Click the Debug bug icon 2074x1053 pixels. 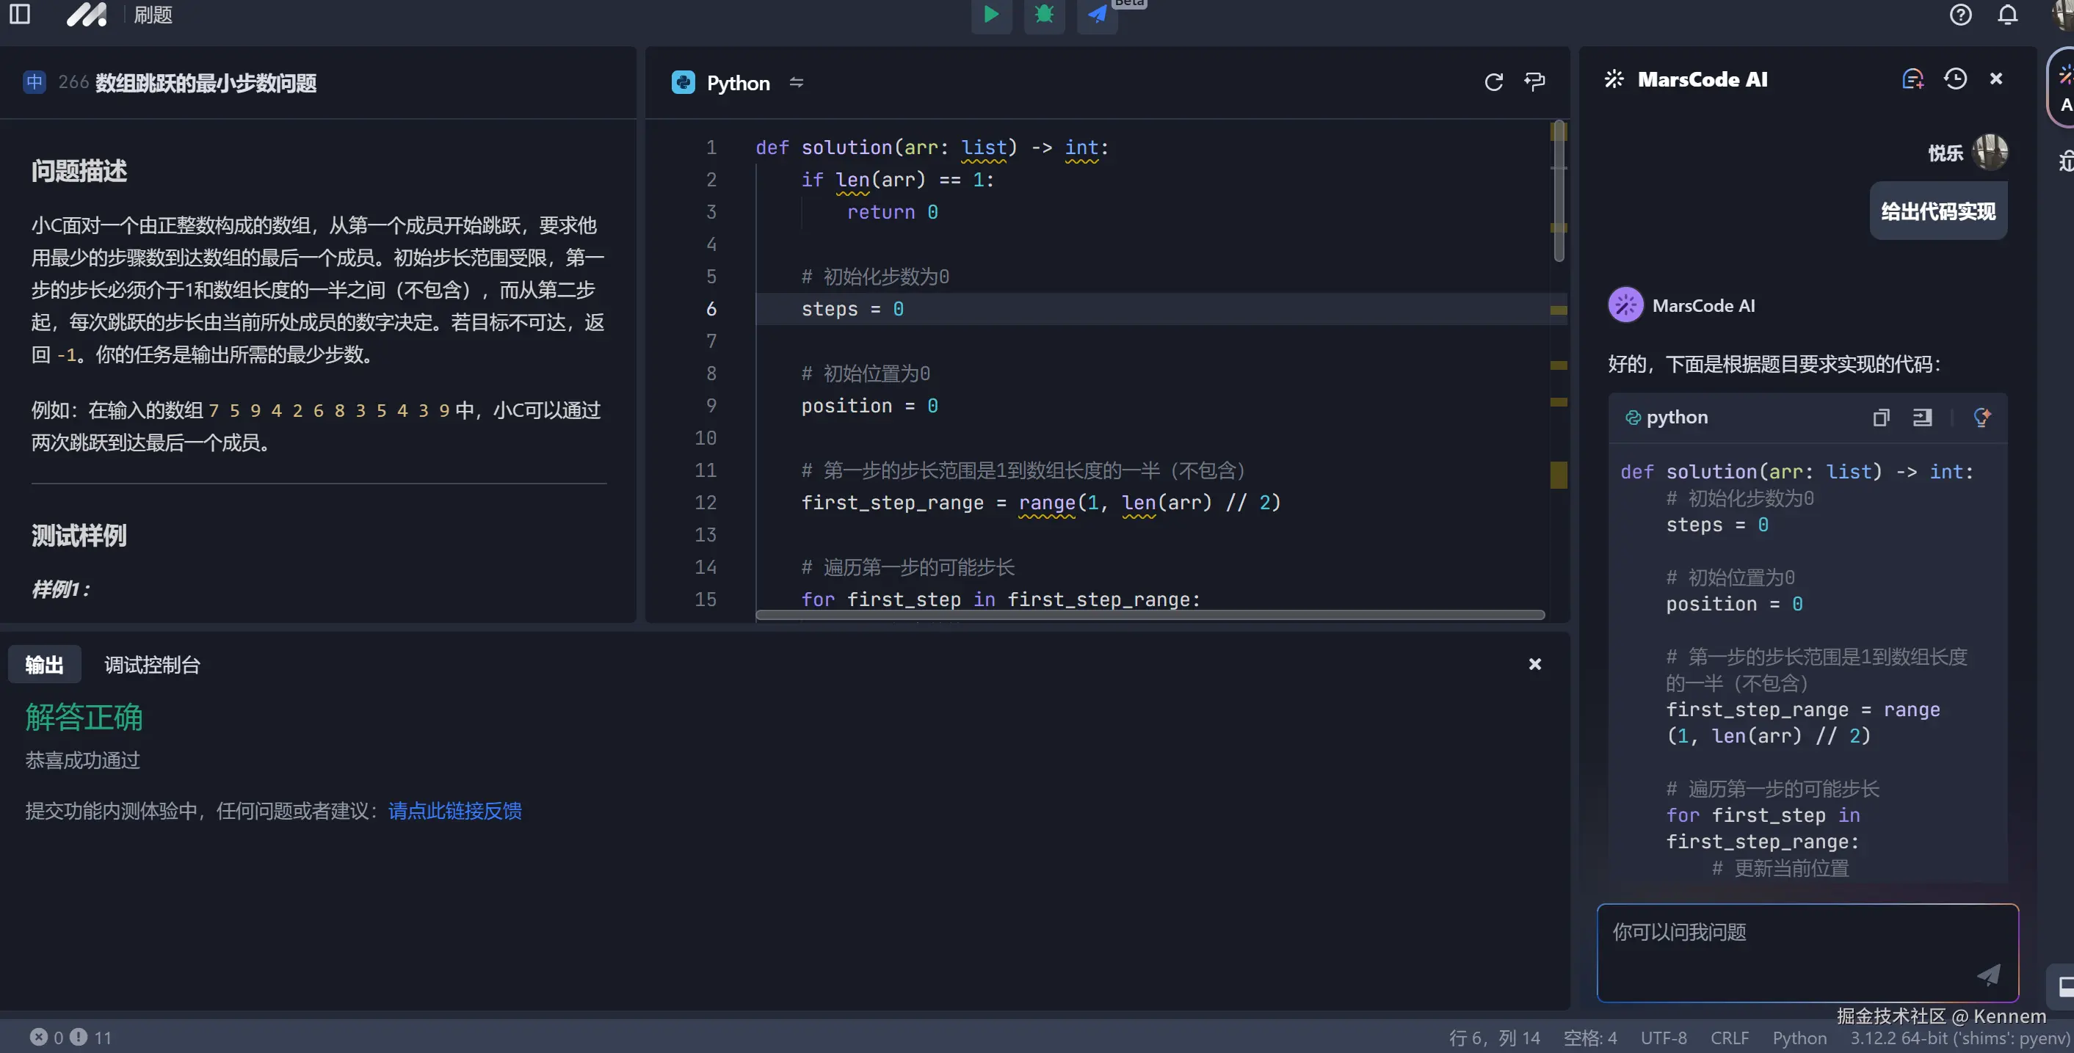tap(1044, 15)
